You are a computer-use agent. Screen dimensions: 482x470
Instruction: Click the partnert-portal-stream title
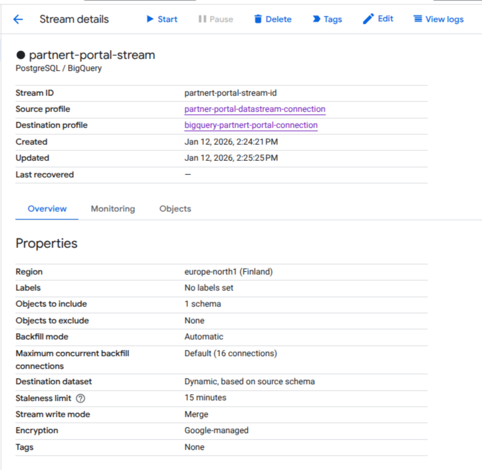tap(92, 55)
